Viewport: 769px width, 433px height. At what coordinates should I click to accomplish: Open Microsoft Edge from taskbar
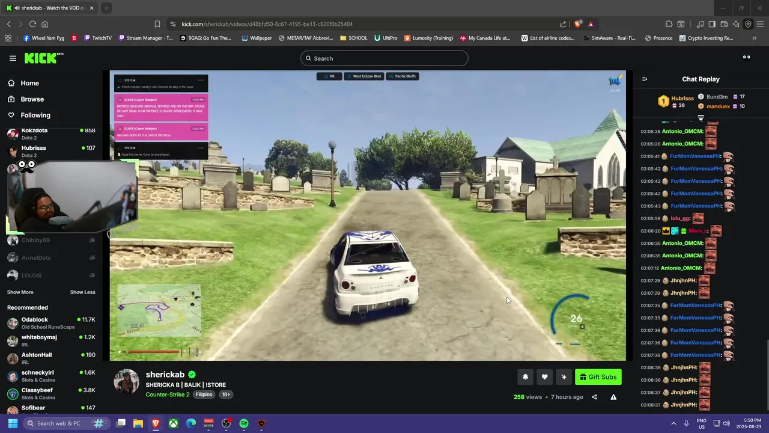tap(191, 423)
